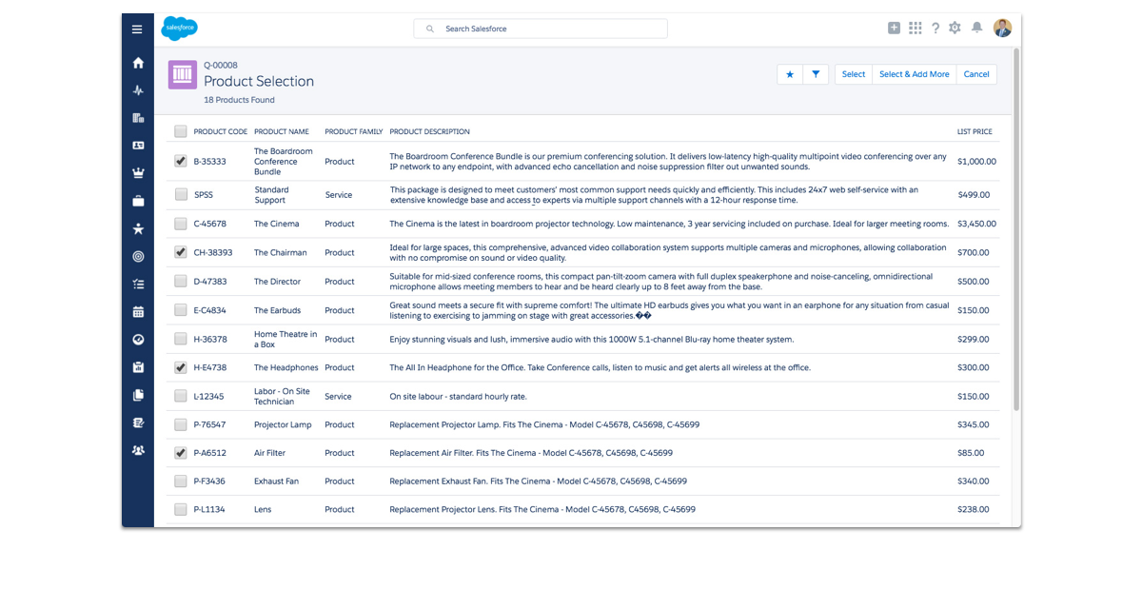Click the Salesforce cloud logo

[180, 29]
